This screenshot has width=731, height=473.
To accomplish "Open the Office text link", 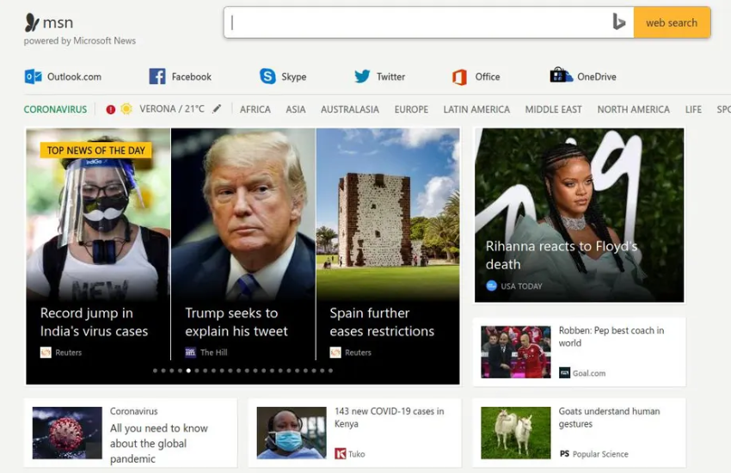I will coord(487,77).
